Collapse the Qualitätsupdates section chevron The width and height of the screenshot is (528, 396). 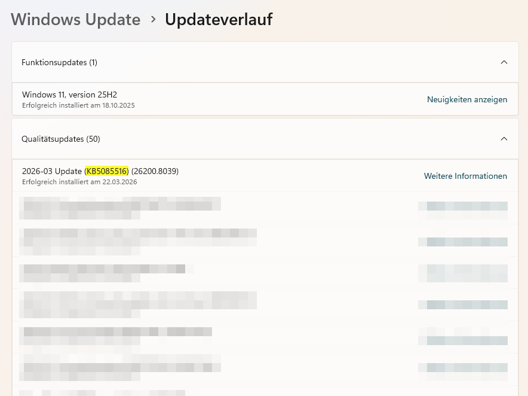click(x=504, y=139)
